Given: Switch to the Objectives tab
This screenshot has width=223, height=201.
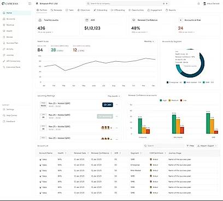Looking at the screenshot, I should pos(84,10).
